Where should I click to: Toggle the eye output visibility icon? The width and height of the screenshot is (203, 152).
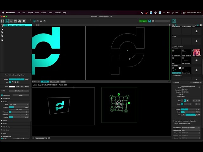coord(153,21)
